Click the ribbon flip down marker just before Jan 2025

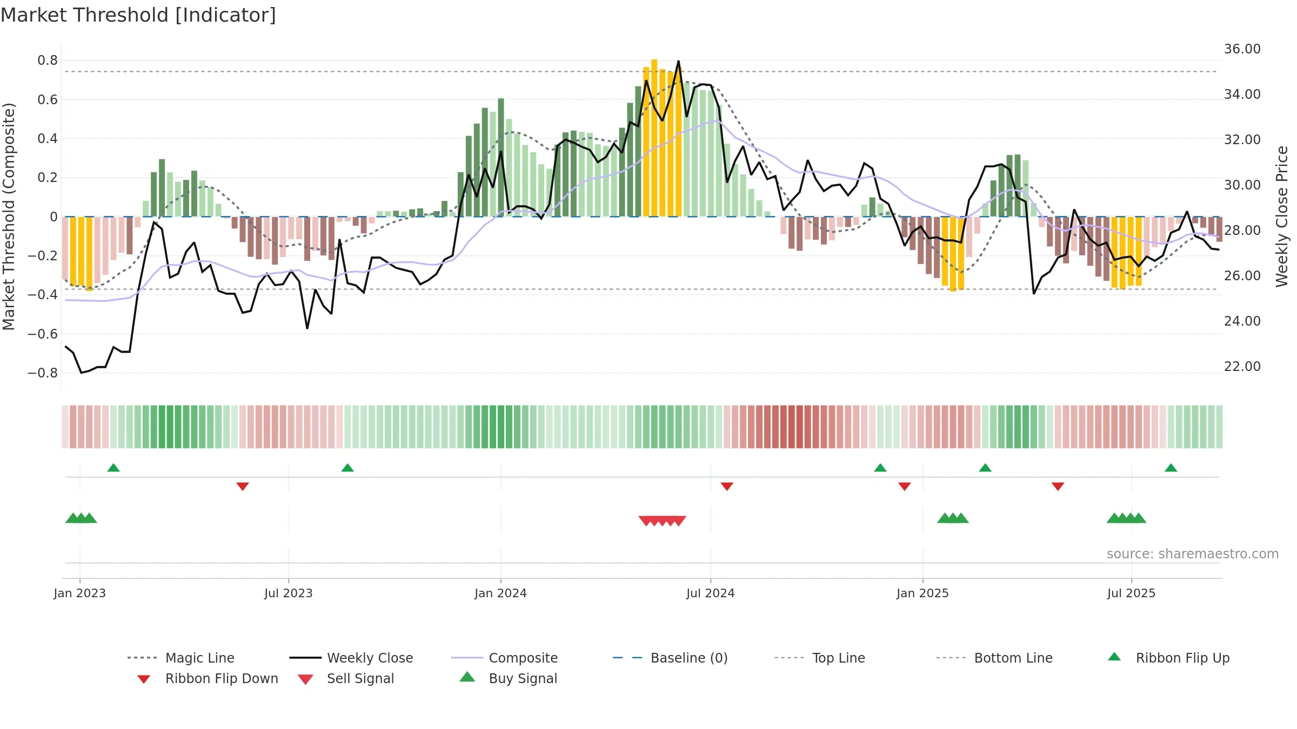coord(905,487)
